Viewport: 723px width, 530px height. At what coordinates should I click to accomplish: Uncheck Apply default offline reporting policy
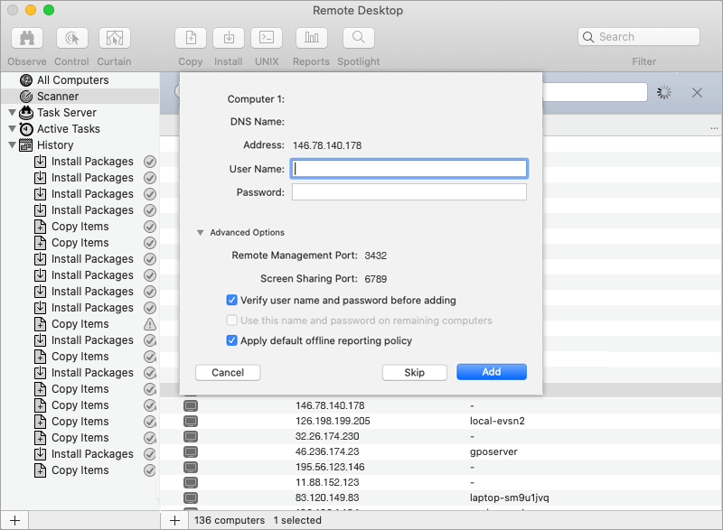click(x=232, y=340)
